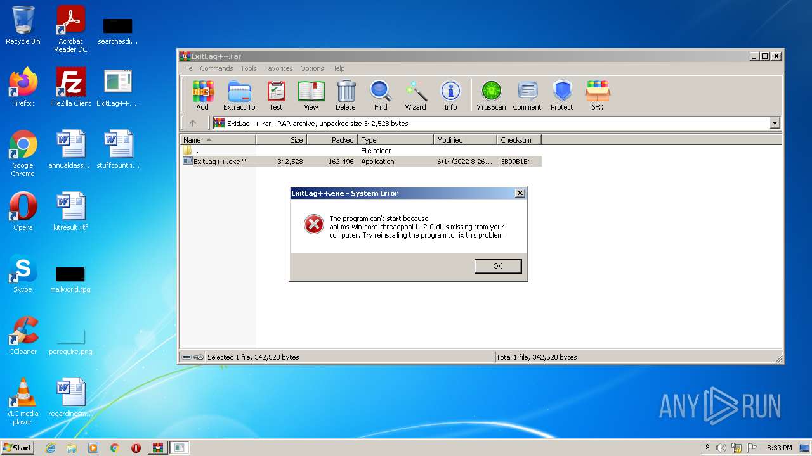Click the Extract To toolbar icon
The width and height of the screenshot is (812, 456).
pos(239,96)
